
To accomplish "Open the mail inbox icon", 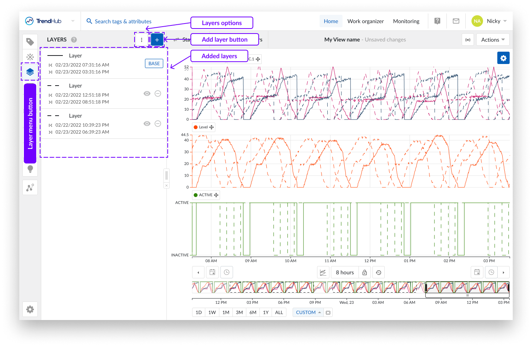I will pos(456,21).
